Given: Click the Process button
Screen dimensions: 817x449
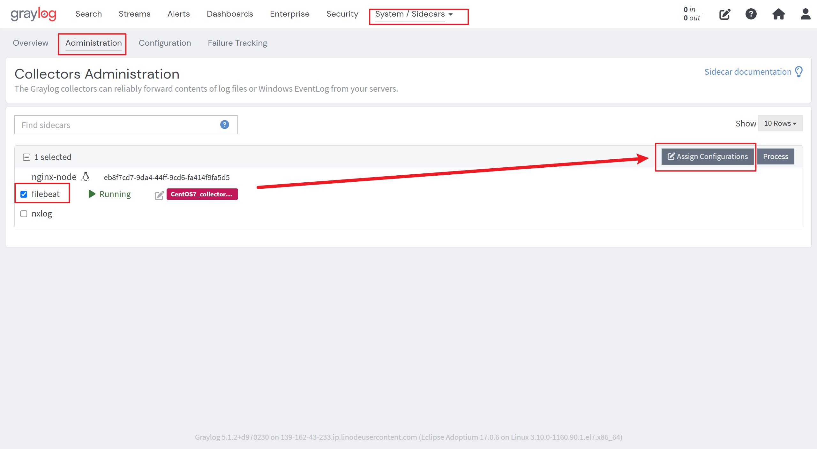Looking at the screenshot, I should pyautogui.click(x=776, y=156).
